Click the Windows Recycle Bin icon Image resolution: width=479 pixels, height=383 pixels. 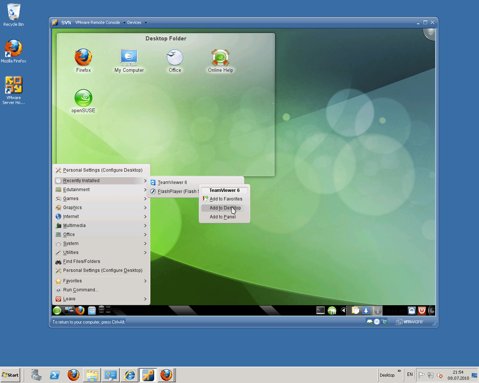point(13,15)
